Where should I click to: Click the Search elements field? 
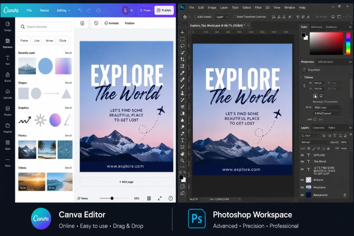click(45, 27)
